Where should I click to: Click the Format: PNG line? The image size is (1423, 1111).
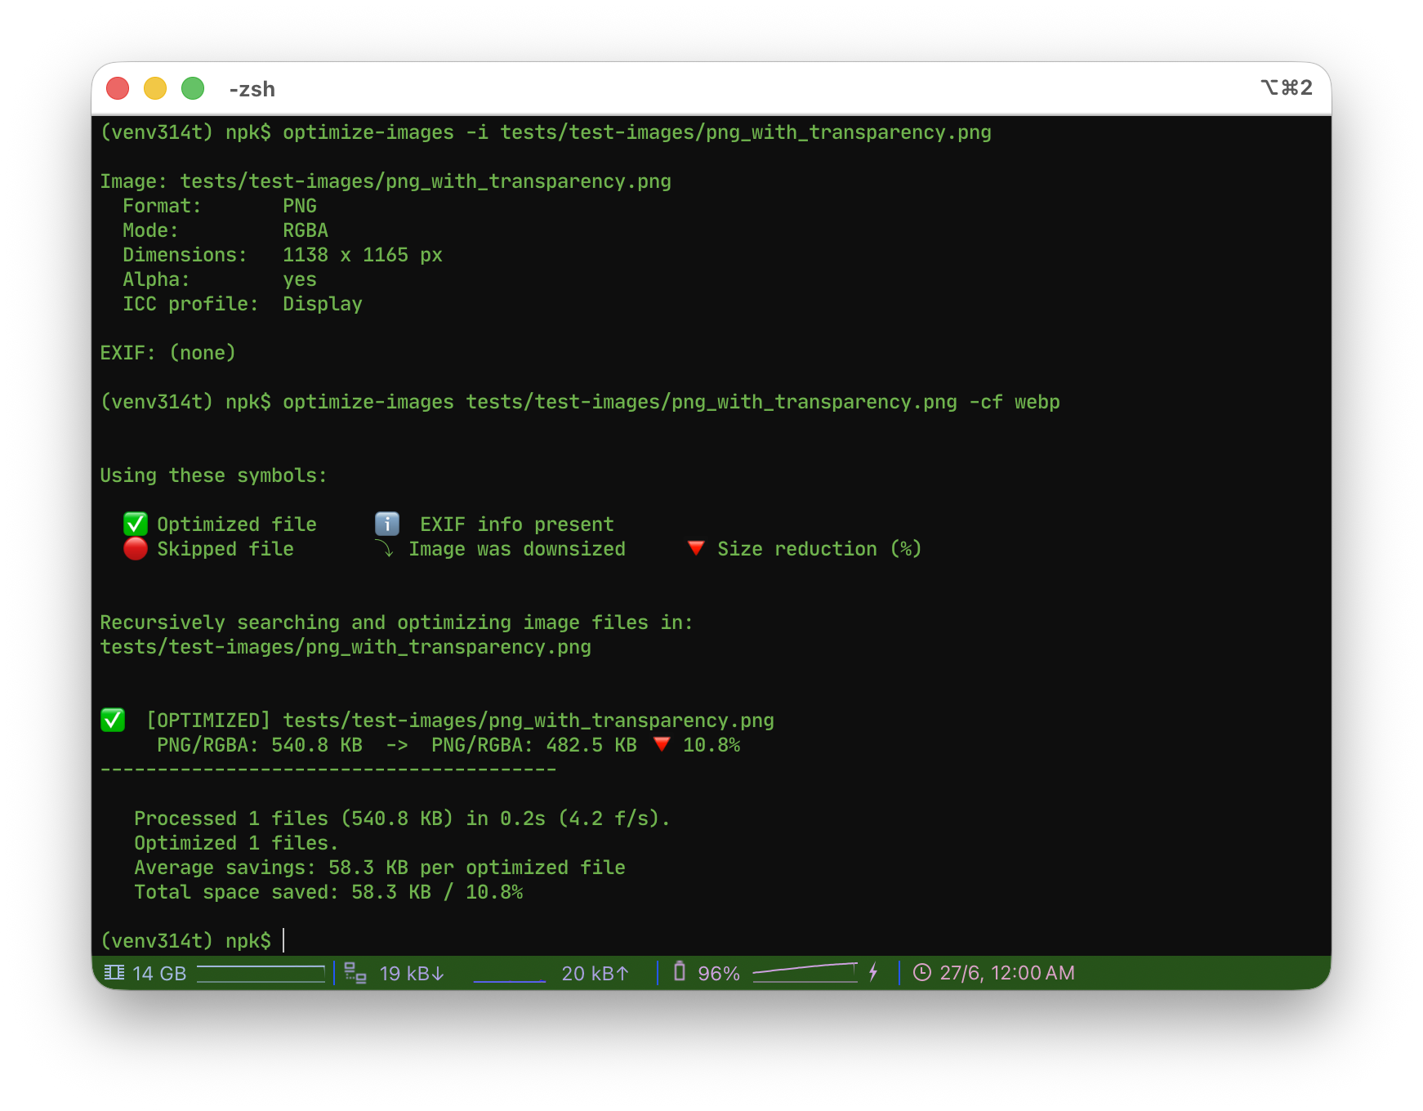(220, 206)
